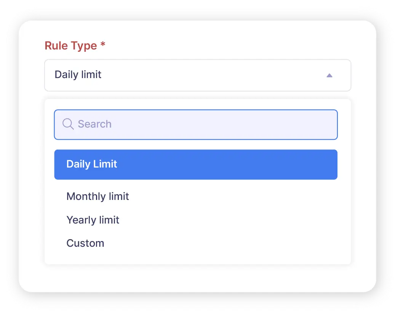Image resolution: width=395 pixels, height=313 pixels.
Task: Click the selected Daily limit value text
Action: (78, 75)
